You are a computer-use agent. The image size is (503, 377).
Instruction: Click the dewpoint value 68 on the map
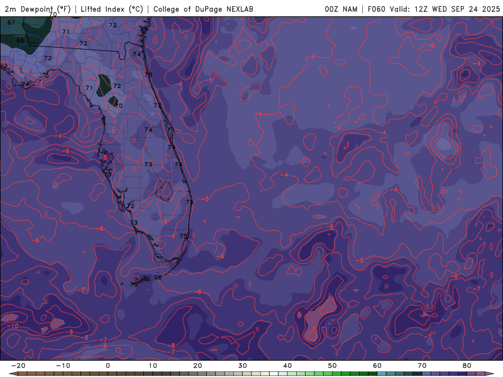pos(20,41)
